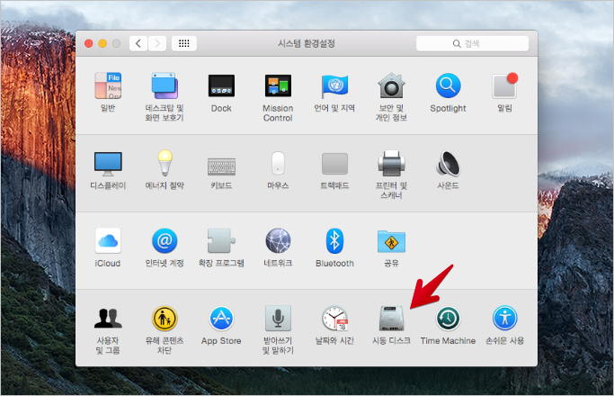Open 확장 프로그램 pane
The height and width of the screenshot is (396, 614).
coord(221,240)
